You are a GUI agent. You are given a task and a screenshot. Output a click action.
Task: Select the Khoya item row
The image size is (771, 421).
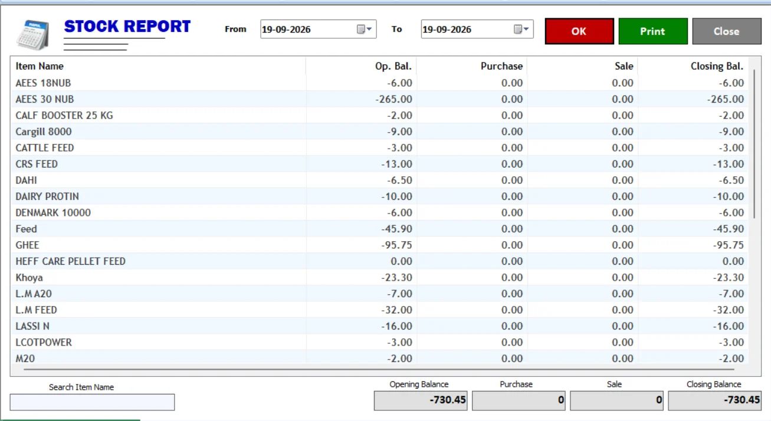[x=379, y=278]
